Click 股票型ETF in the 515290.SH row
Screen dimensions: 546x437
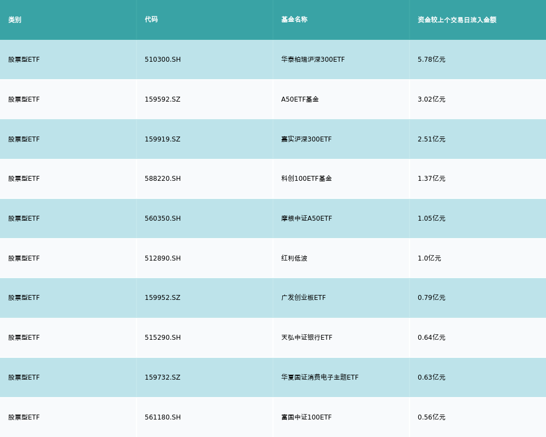point(24,338)
